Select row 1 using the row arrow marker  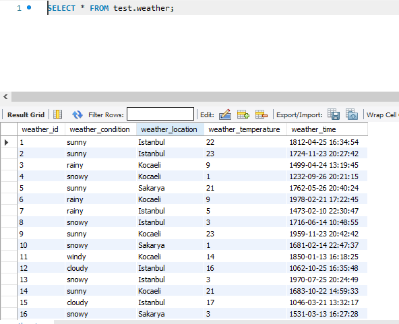point(7,142)
